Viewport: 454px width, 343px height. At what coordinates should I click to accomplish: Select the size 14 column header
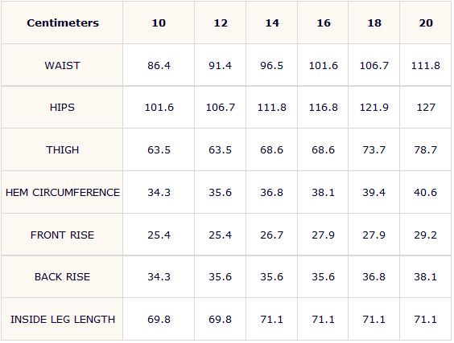click(272, 22)
